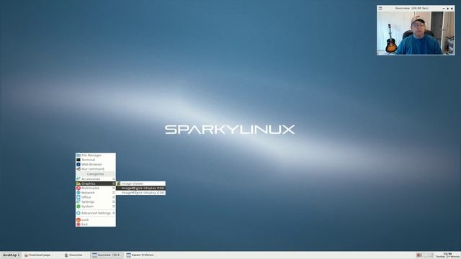Expand the Office category
The width and height of the screenshot is (461, 259).
pyautogui.click(x=96, y=197)
